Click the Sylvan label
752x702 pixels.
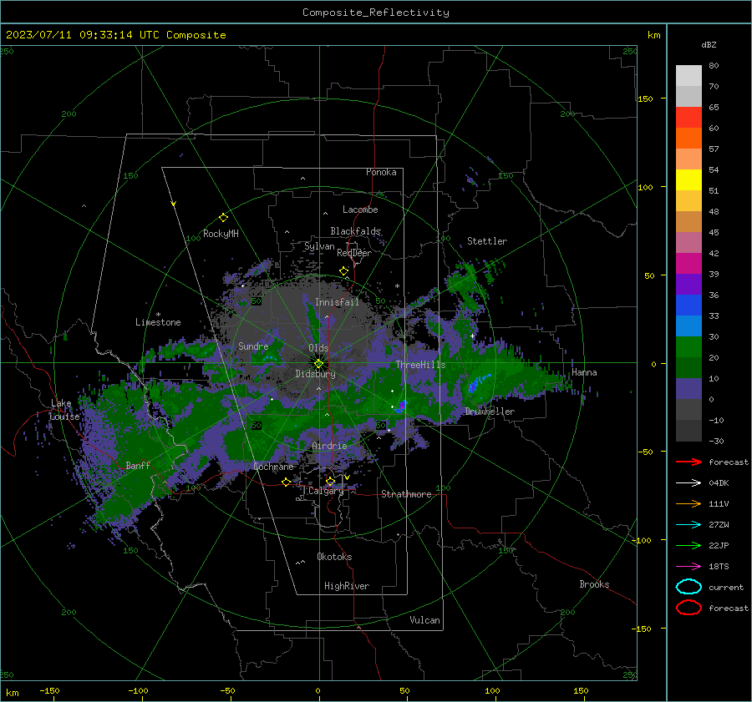(x=319, y=246)
